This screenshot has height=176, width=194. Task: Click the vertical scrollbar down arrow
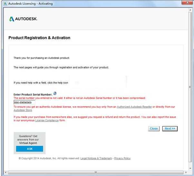click(x=190, y=168)
